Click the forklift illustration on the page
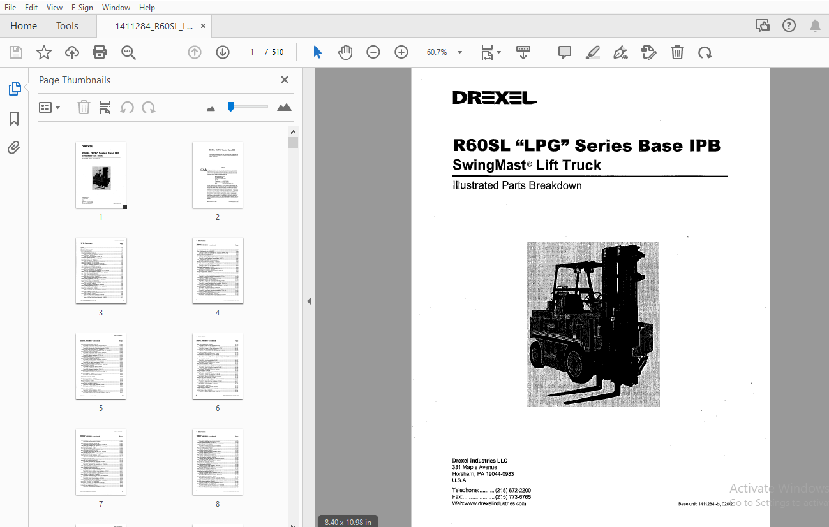Image resolution: width=829 pixels, height=527 pixels. [x=593, y=324]
